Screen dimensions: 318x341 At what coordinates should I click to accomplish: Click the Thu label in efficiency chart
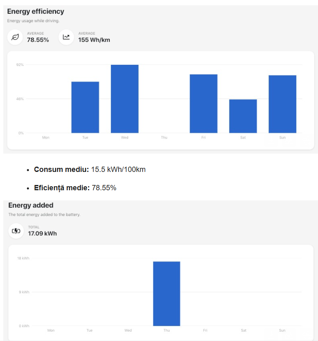[x=164, y=137]
